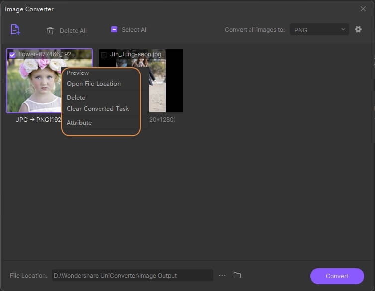Open Attribute from context menu
375x291 pixels.
click(79, 123)
